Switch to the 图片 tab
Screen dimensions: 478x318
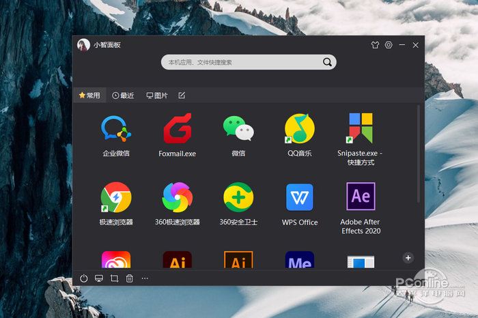pos(157,96)
